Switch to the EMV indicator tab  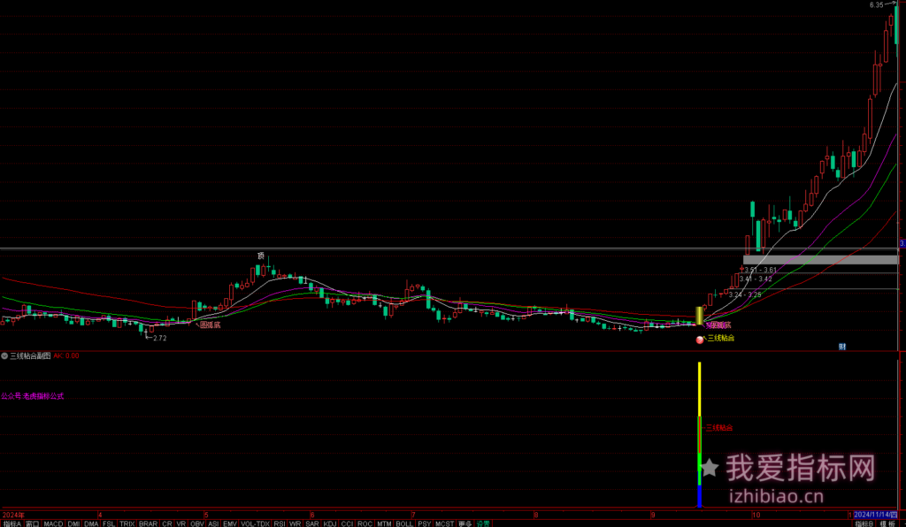(x=230, y=523)
